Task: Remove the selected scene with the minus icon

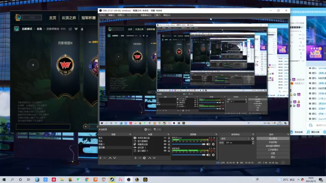Action: [105, 158]
